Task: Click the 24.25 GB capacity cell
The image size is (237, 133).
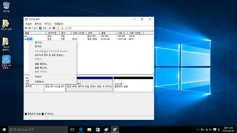Action: point(105,39)
